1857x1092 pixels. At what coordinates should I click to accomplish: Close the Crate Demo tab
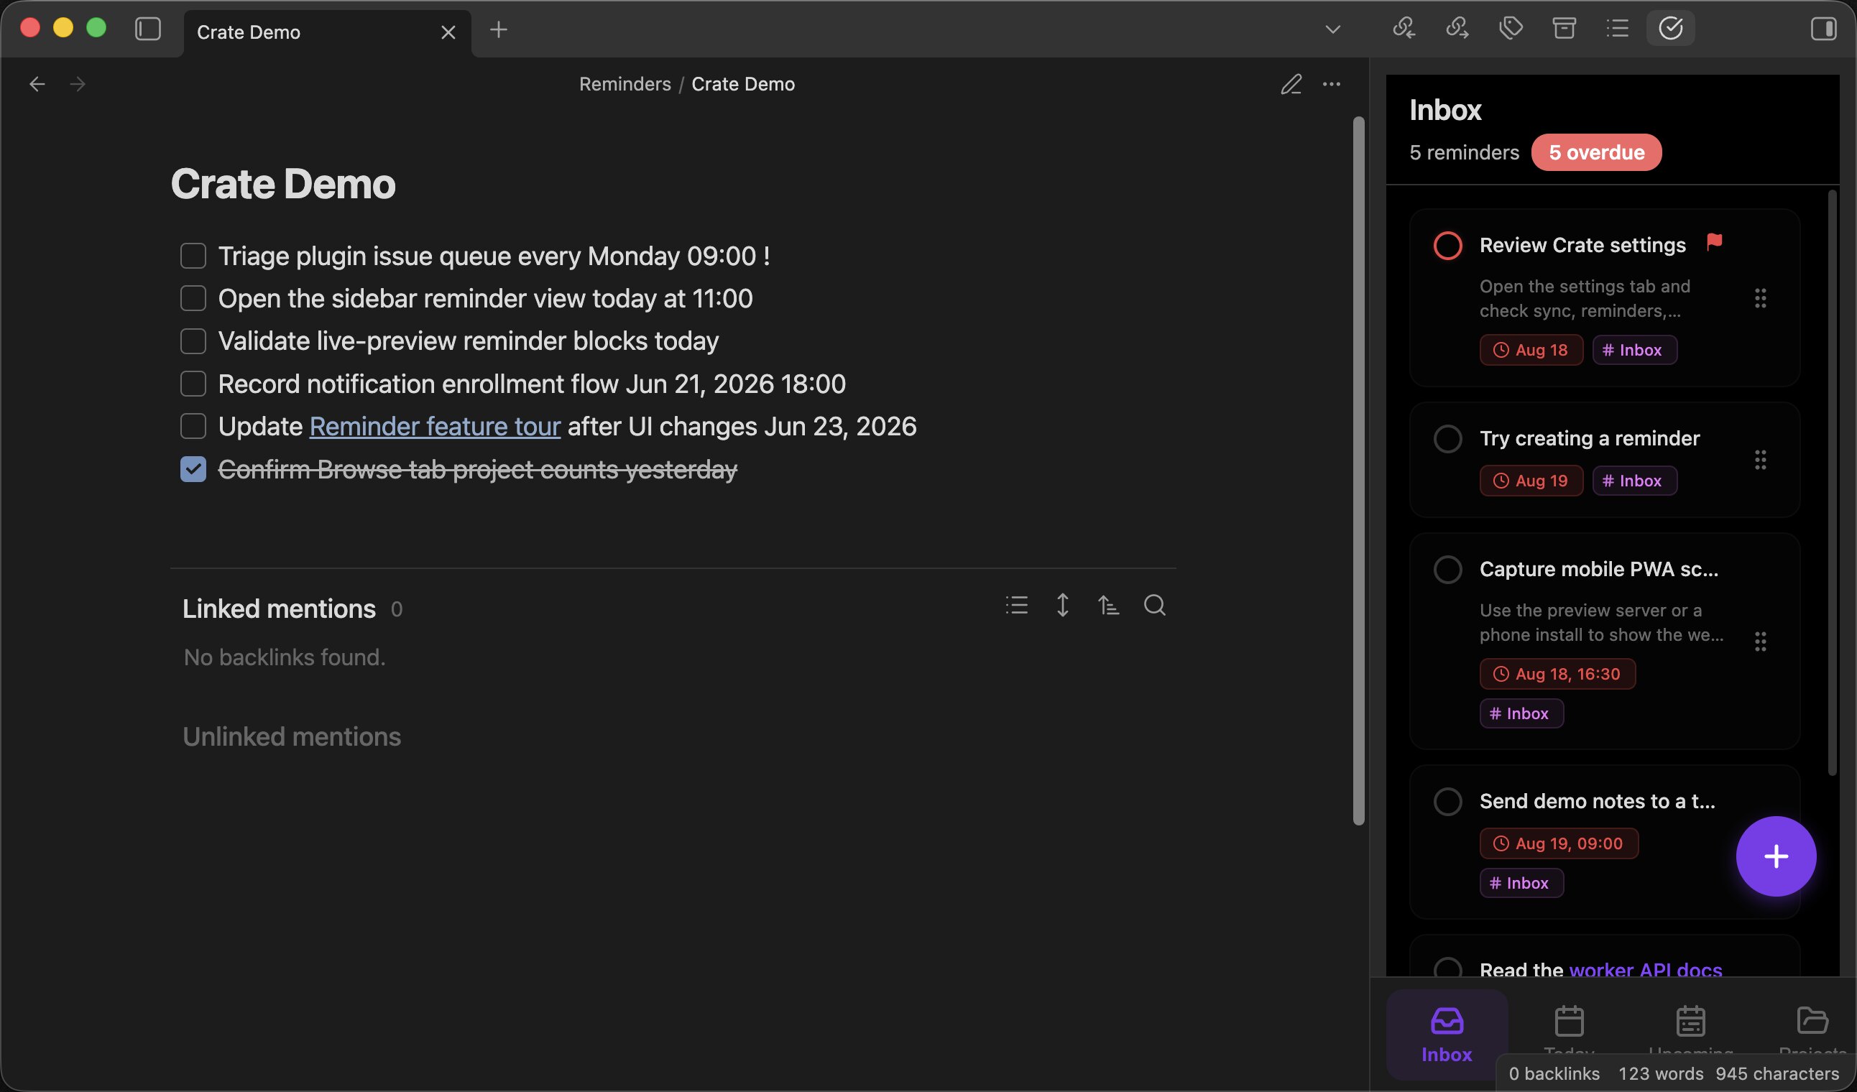click(448, 32)
